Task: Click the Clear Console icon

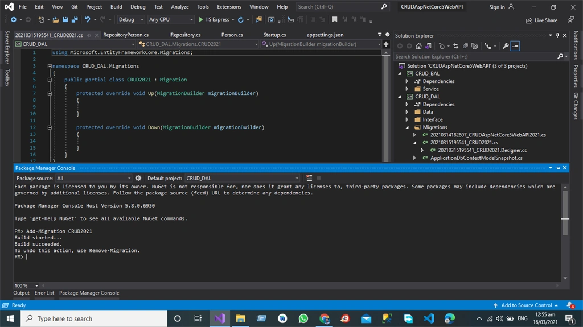Action: click(309, 179)
